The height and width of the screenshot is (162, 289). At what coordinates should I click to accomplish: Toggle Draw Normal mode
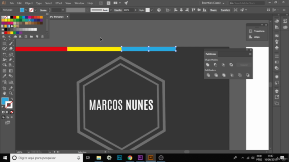[3, 117]
